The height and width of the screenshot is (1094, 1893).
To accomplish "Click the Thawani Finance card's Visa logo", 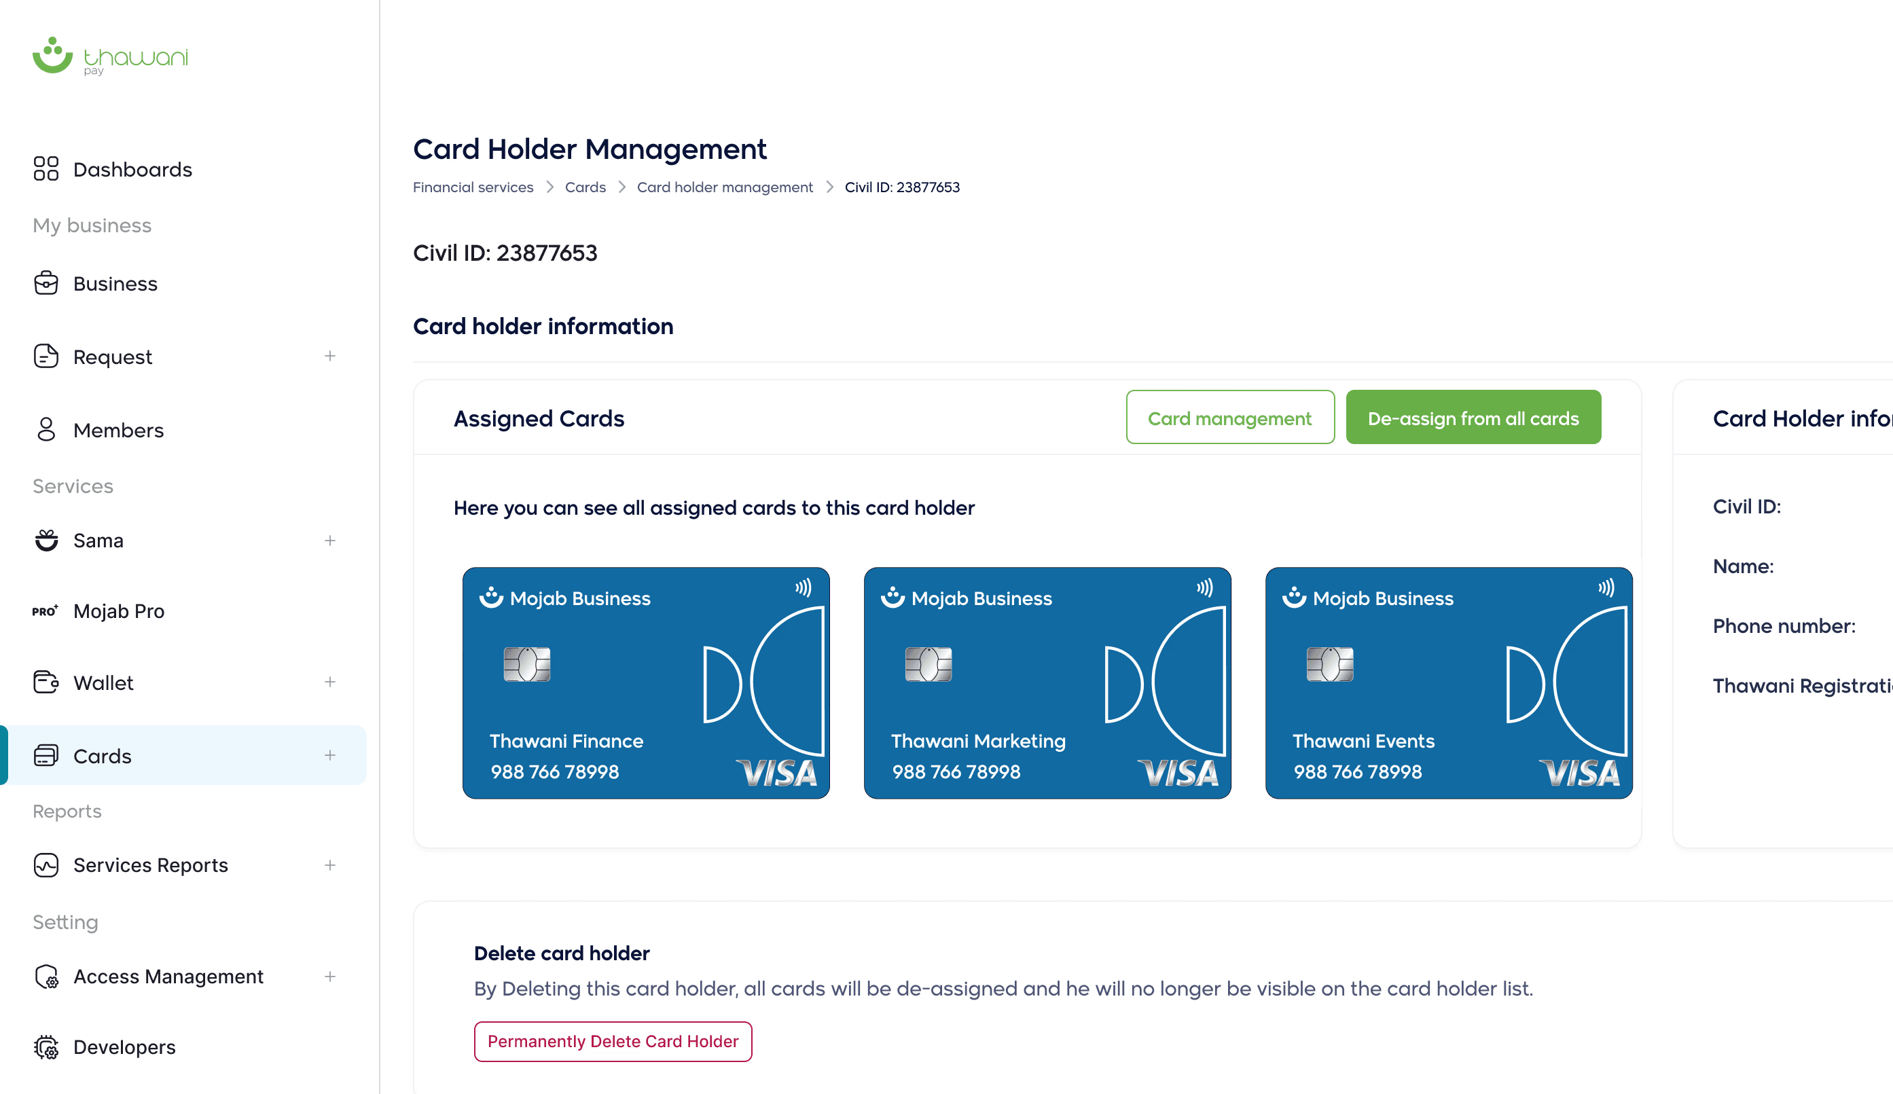I will coord(776,773).
